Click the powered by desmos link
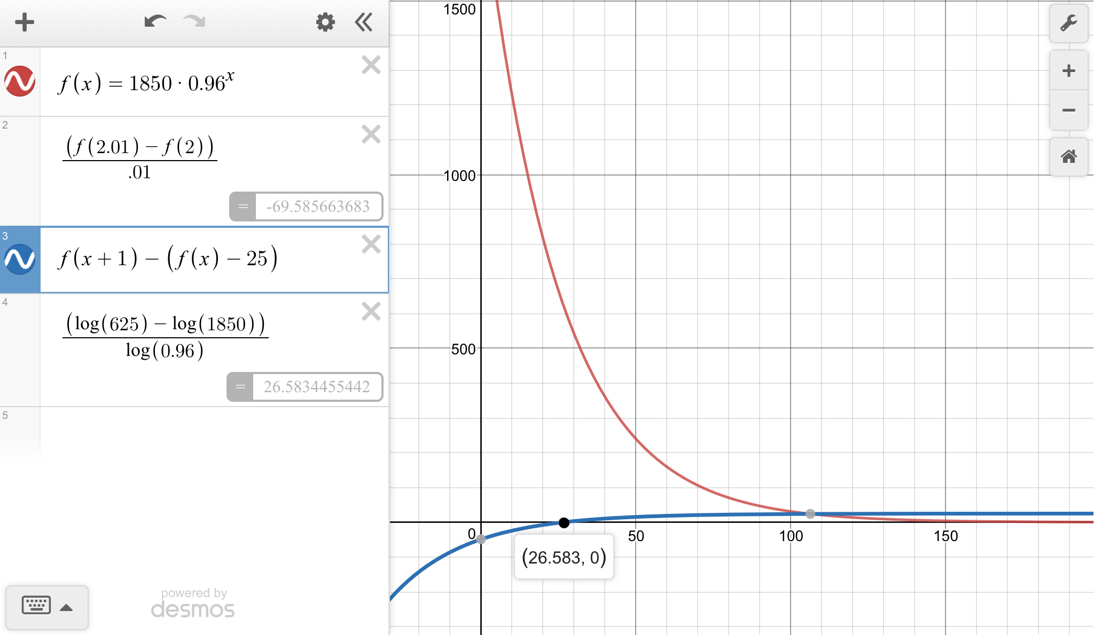The width and height of the screenshot is (1094, 635). point(193,604)
